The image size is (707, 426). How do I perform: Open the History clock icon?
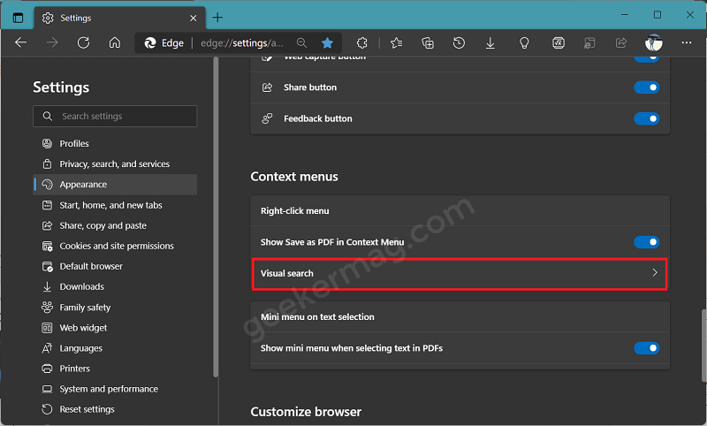[x=459, y=42]
